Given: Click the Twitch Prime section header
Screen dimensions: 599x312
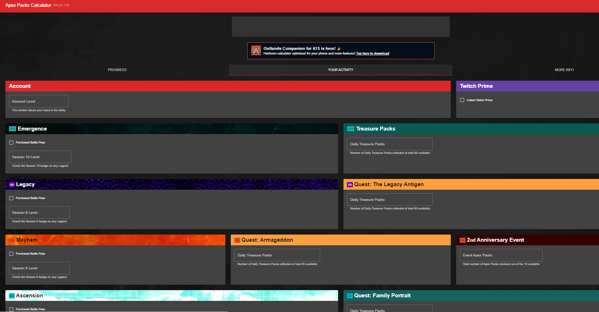Looking at the screenshot, I should [528, 86].
